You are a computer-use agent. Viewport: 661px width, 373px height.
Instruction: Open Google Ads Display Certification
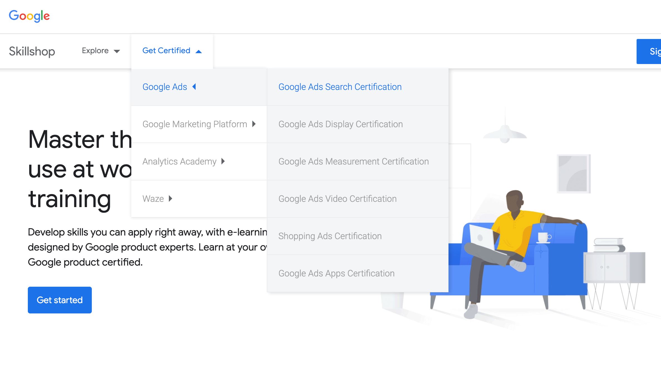coord(341,124)
